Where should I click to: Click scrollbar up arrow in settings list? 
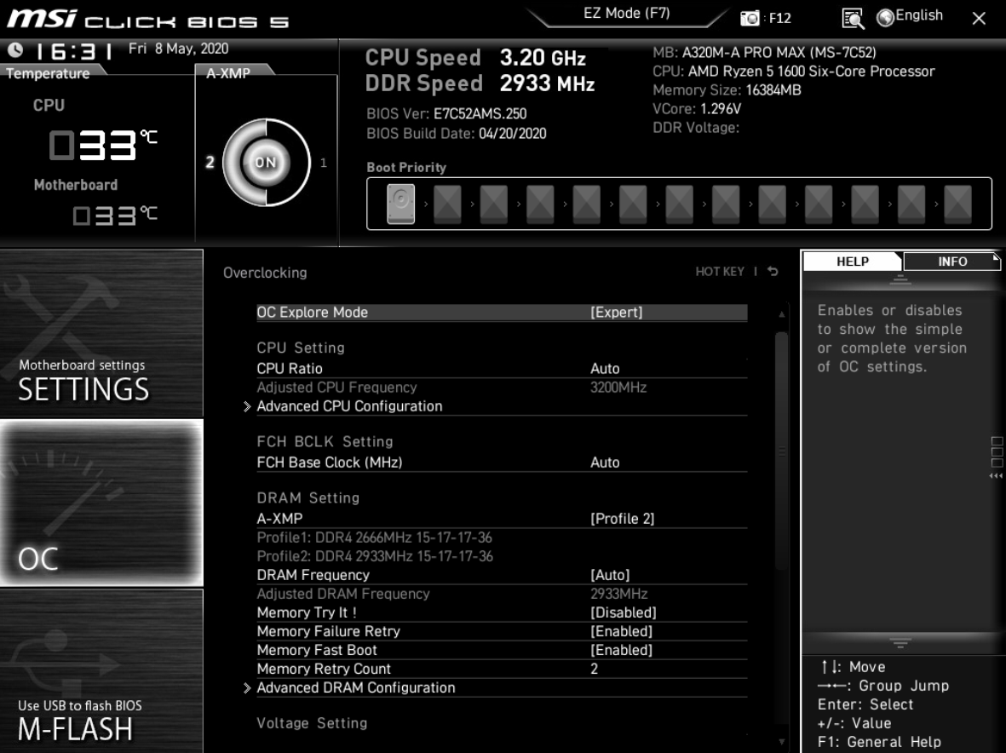pos(781,313)
